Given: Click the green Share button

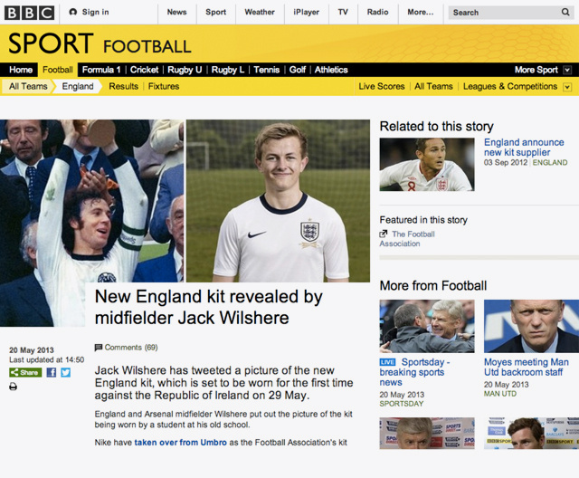Looking at the screenshot, I should coord(25,372).
